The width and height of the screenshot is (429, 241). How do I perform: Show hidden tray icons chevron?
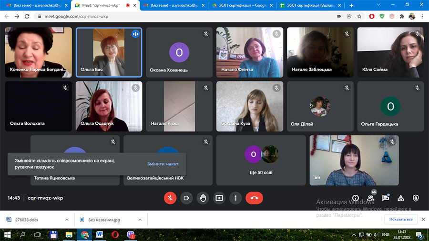coord(354,235)
